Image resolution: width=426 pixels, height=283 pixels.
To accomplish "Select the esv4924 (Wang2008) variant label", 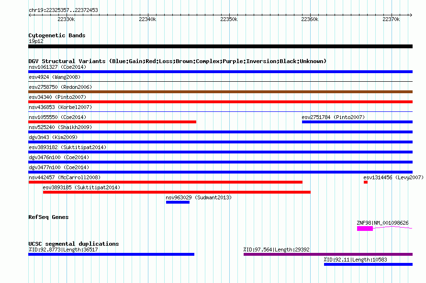I will pyautogui.click(x=55, y=77).
